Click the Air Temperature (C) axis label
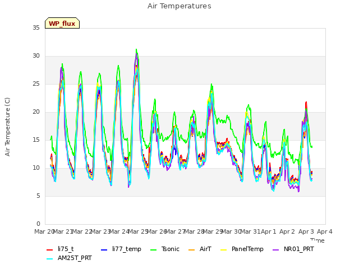 pos(7,127)
